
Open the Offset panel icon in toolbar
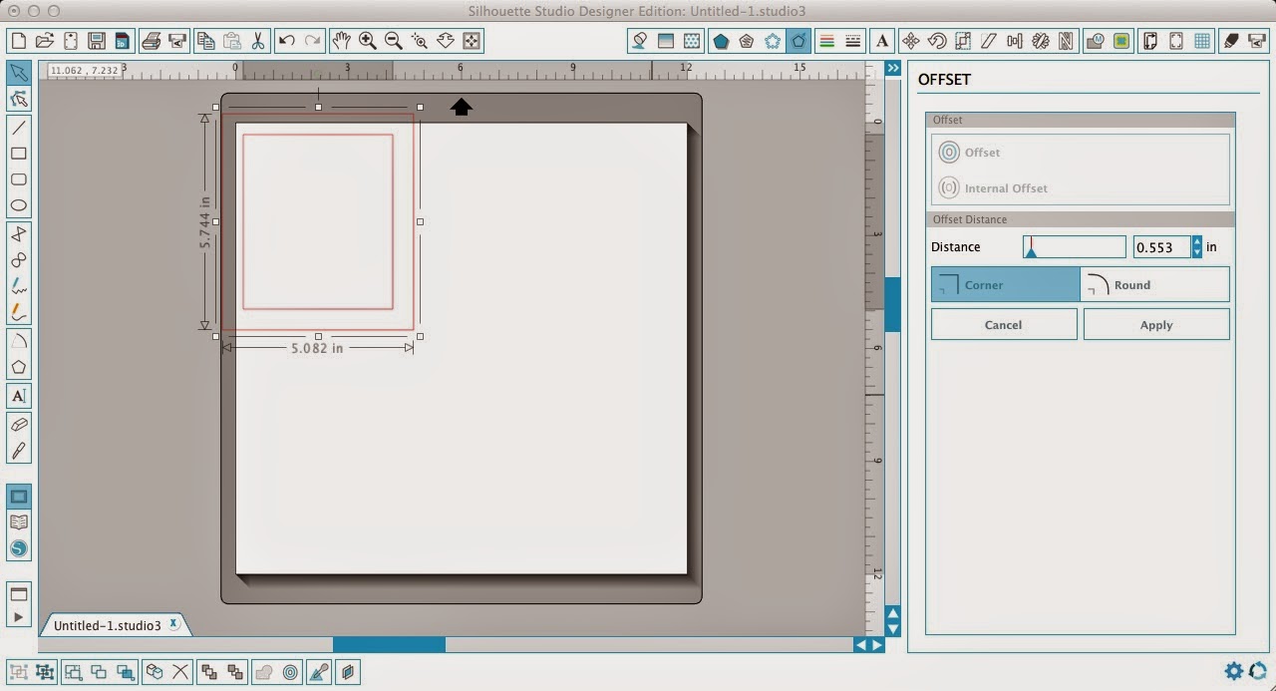[x=798, y=41]
